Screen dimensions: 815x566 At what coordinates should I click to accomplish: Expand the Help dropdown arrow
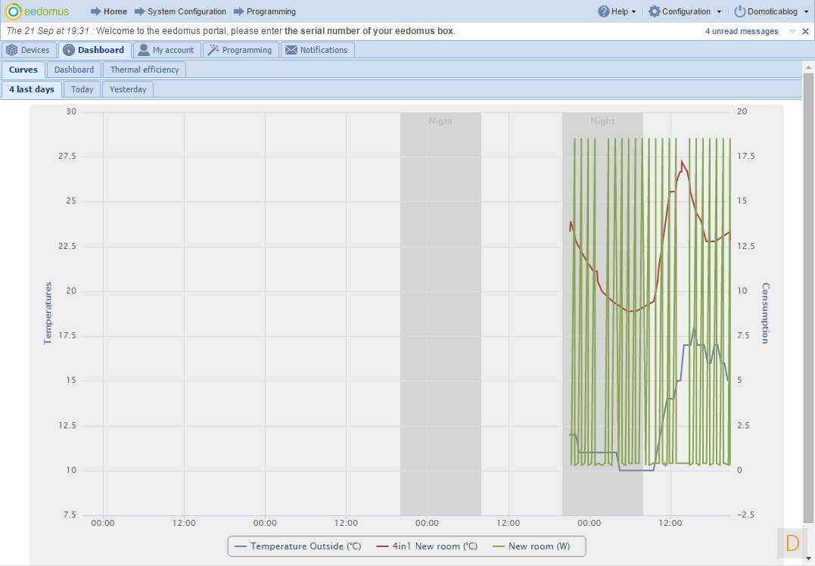[x=633, y=12]
